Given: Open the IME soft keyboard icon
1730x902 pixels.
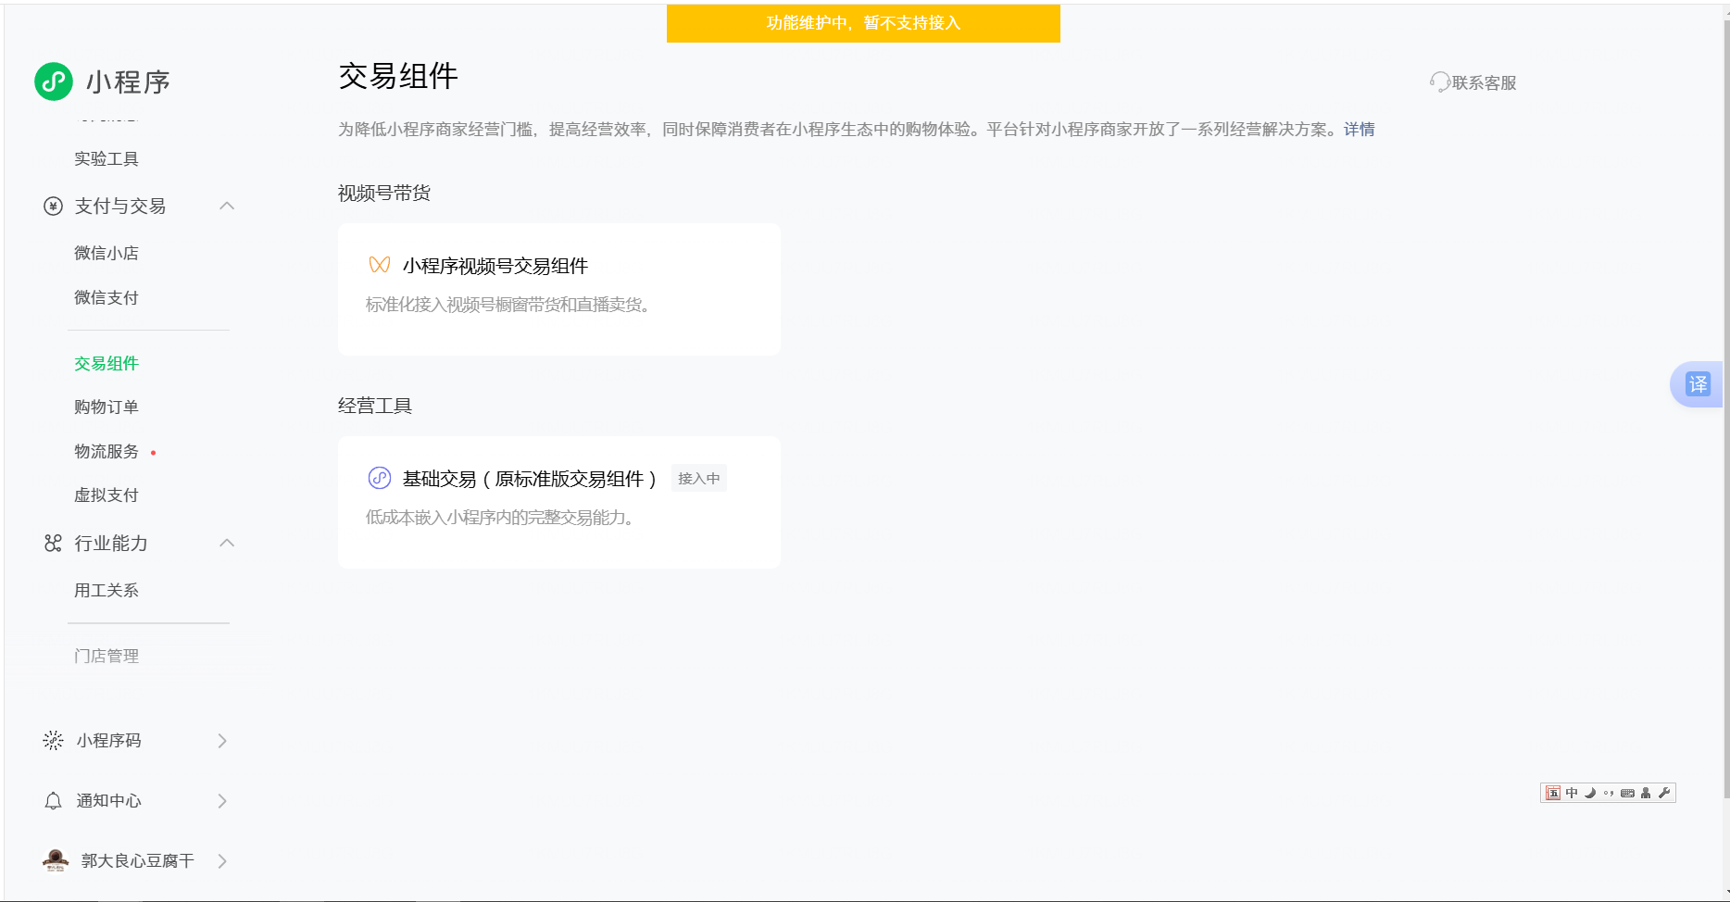Looking at the screenshot, I should [x=1627, y=793].
